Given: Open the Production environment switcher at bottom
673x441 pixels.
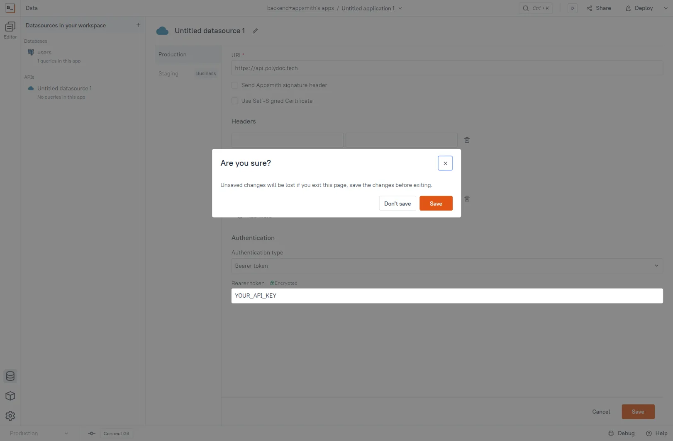Looking at the screenshot, I should coord(39,434).
